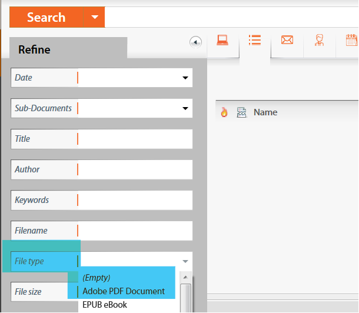Viewport: 359px width, 313px height.
Task: Select the list view tab icon
Action: [x=255, y=40]
